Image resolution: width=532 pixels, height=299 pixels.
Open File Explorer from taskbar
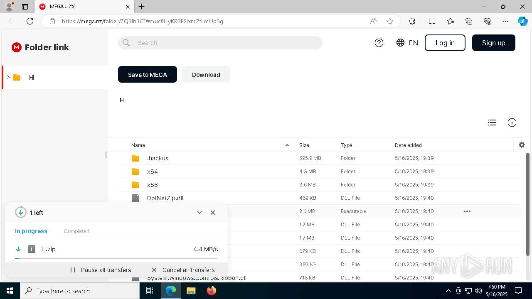coord(191,291)
